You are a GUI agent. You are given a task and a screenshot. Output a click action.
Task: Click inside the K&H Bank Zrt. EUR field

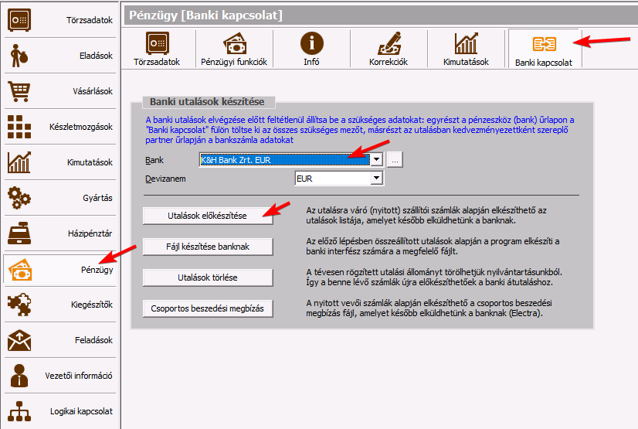point(282,160)
